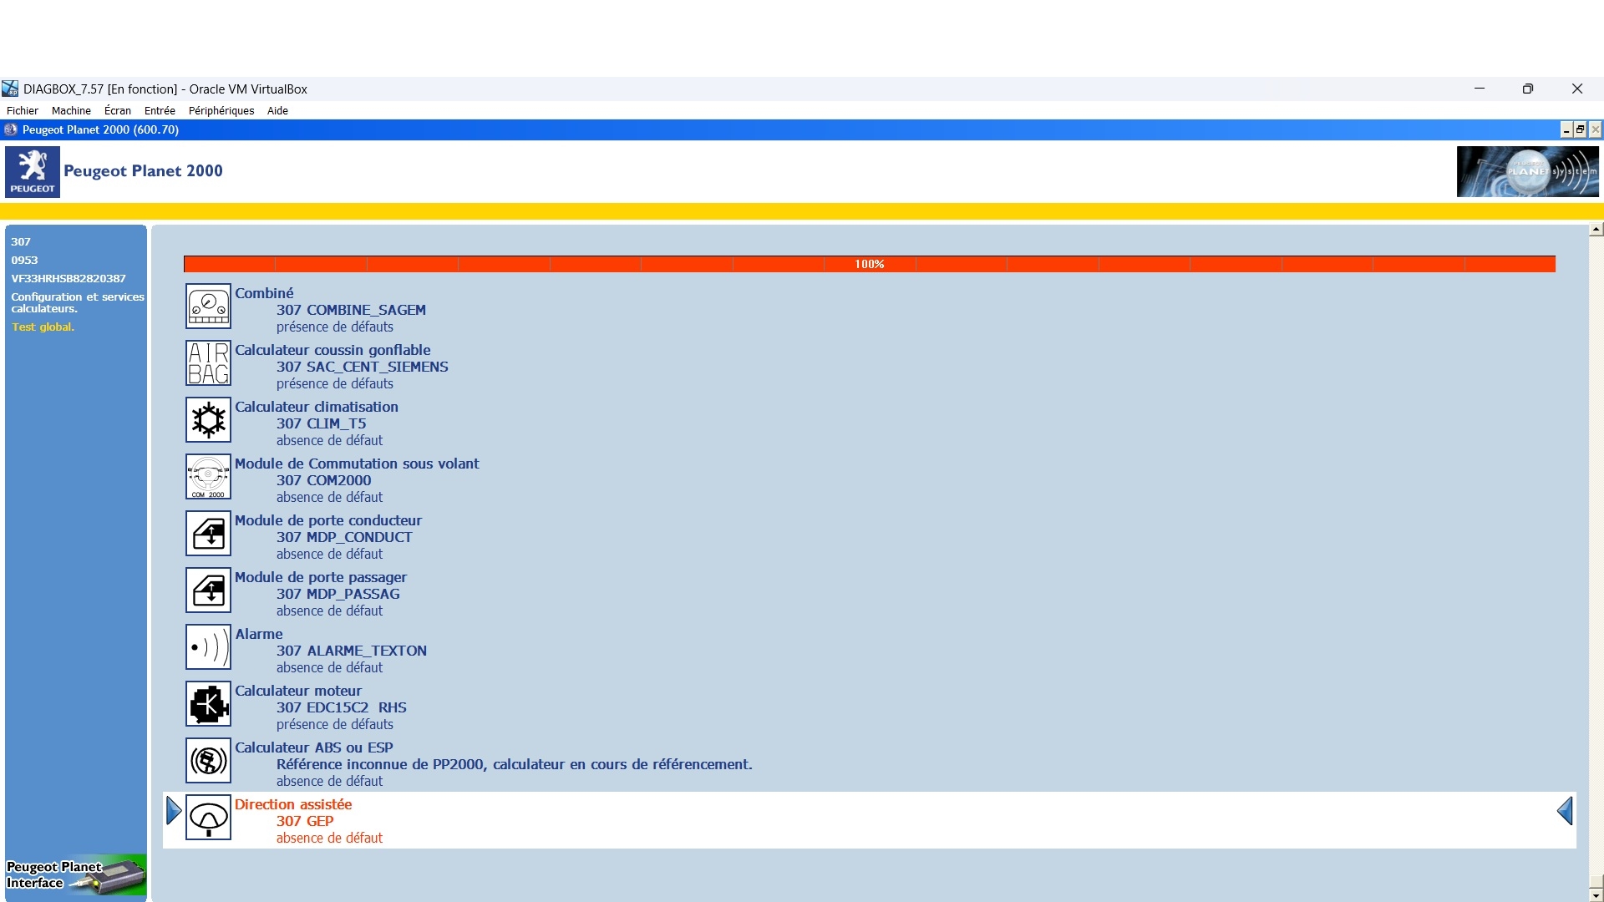Select Test global in sidebar

[43, 327]
